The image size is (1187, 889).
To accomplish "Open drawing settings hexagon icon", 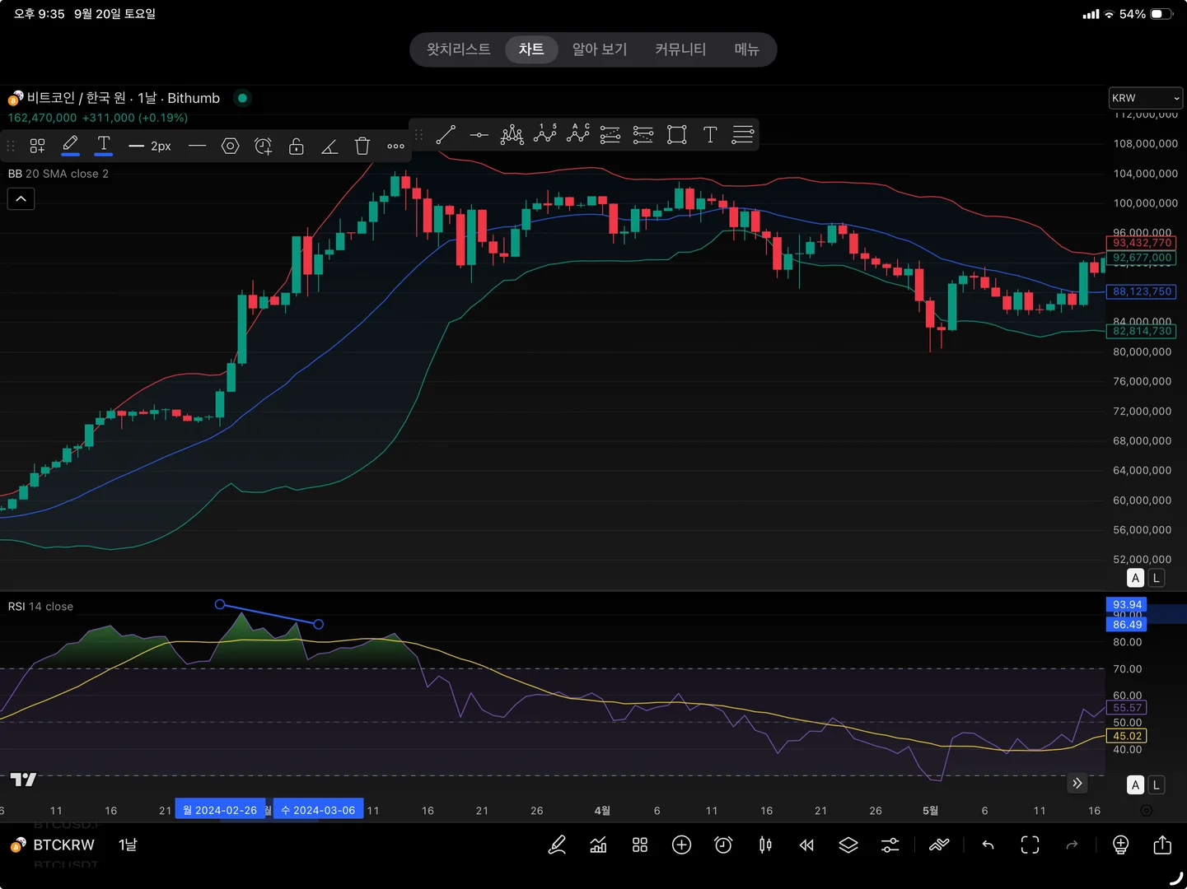I will (231, 147).
